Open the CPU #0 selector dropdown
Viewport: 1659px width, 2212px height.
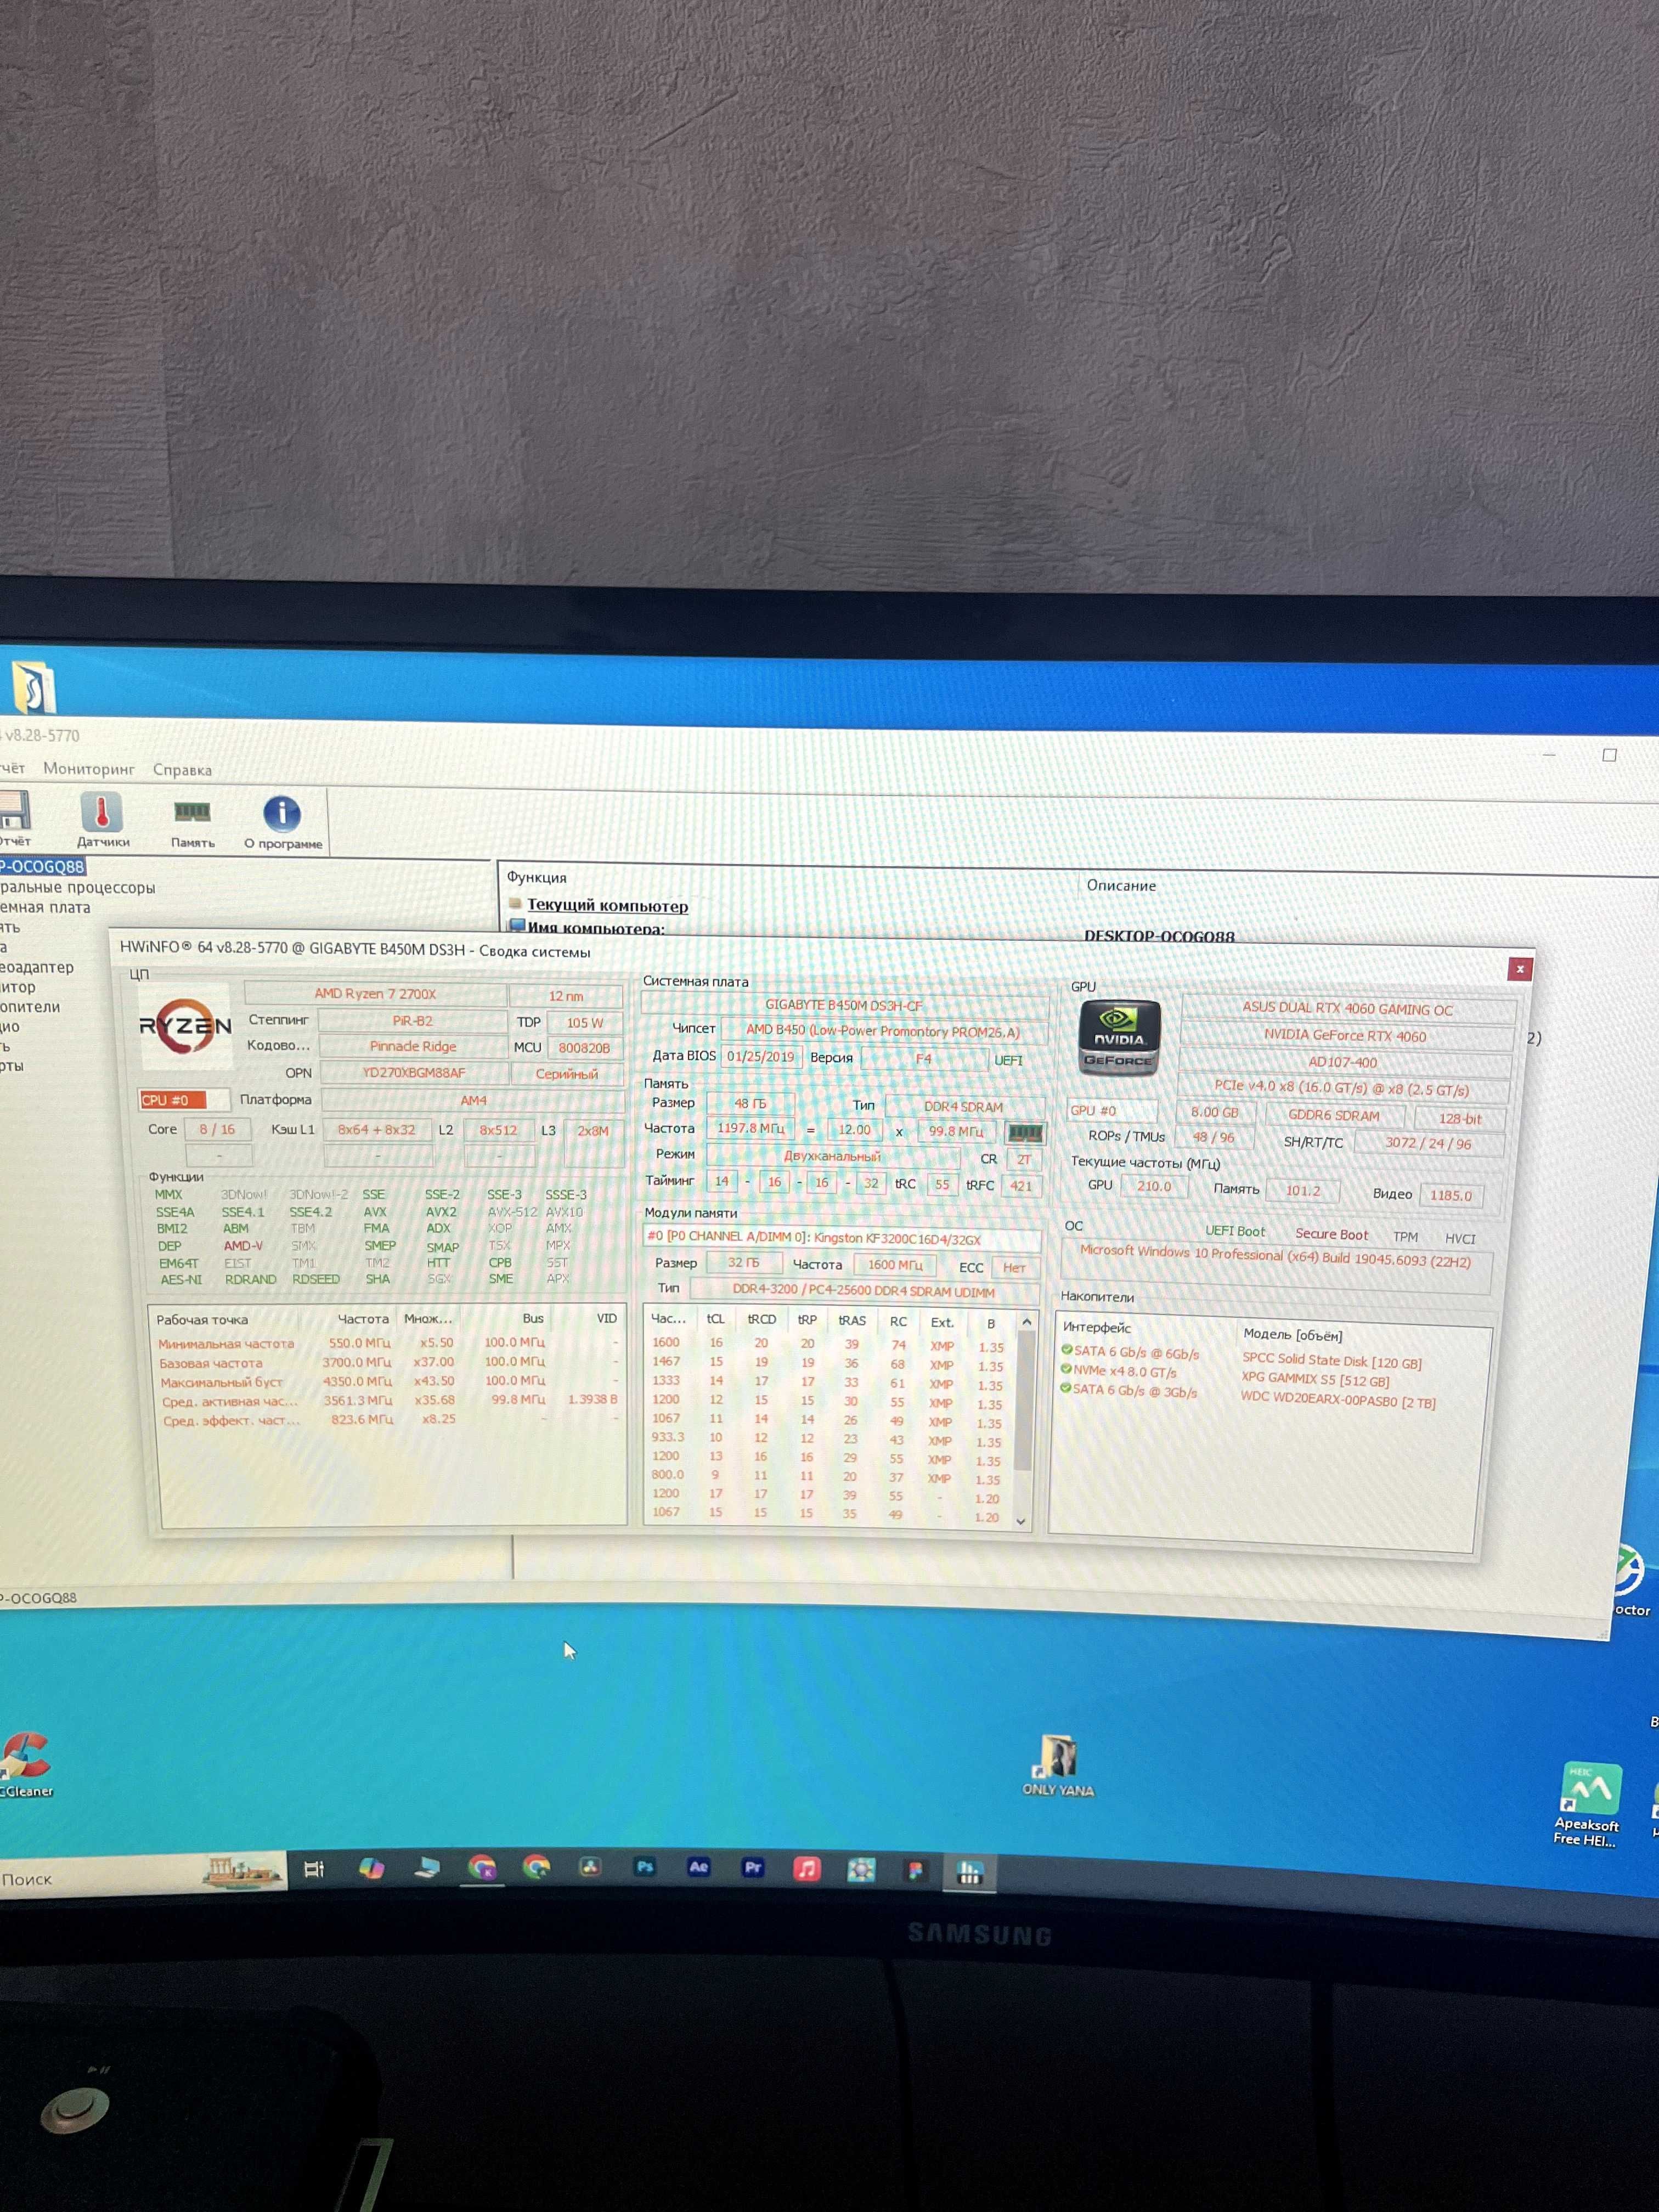click(x=184, y=1100)
